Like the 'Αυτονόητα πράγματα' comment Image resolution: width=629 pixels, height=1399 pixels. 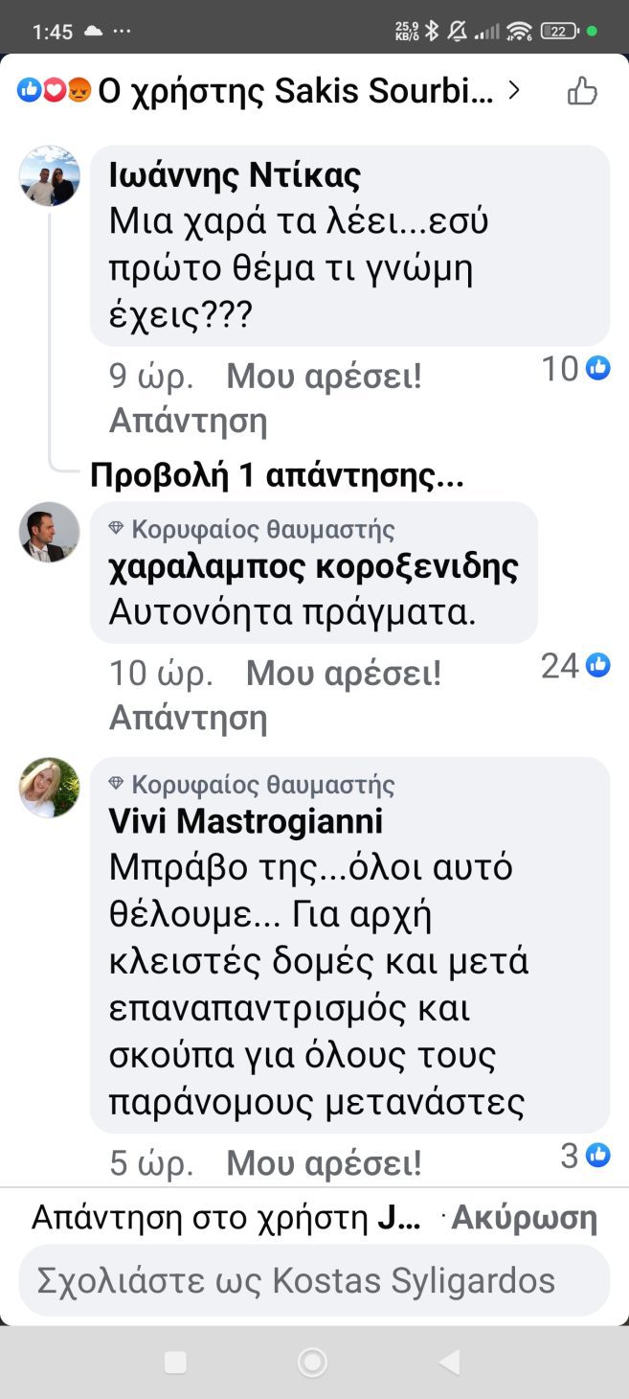point(344,674)
